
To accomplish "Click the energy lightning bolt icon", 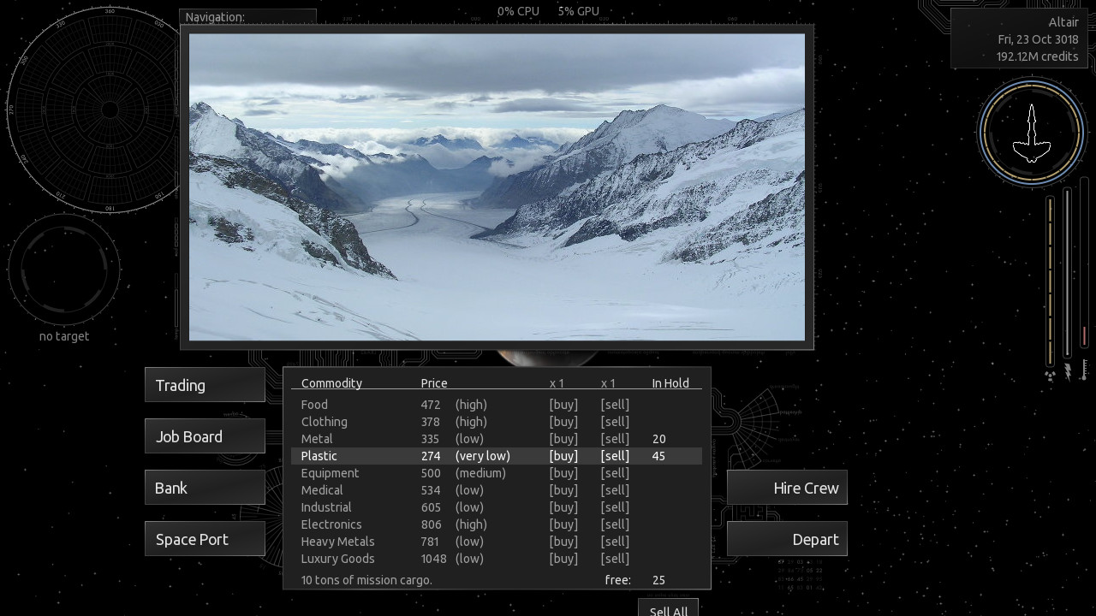I will pyautogui.click(x=1068, y=371).
